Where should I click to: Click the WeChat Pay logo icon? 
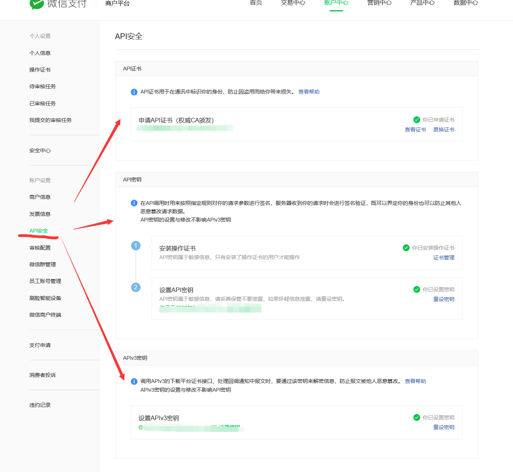(x=37, y=4)
